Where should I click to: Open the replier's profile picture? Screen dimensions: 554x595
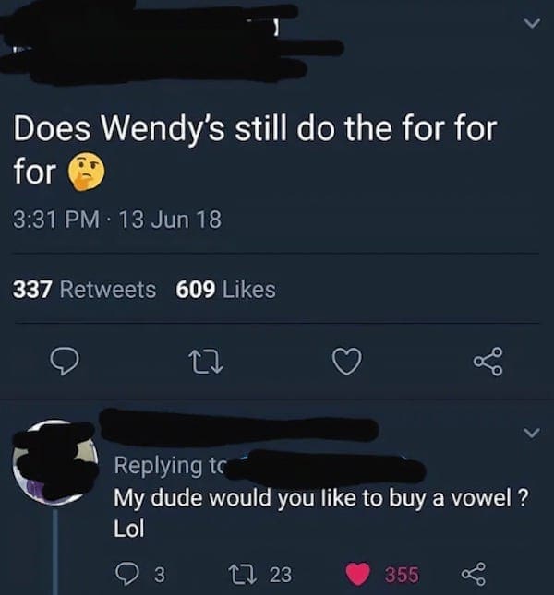55,462
